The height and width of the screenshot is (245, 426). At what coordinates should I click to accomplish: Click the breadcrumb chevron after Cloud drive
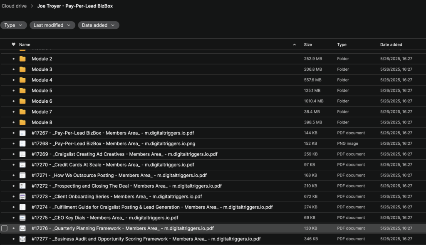(x=32, y=6)
